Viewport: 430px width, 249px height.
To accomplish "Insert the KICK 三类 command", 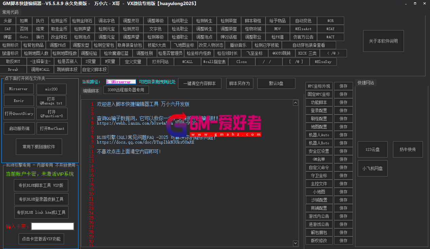I will pyautogui.click(x=307, y=53).
